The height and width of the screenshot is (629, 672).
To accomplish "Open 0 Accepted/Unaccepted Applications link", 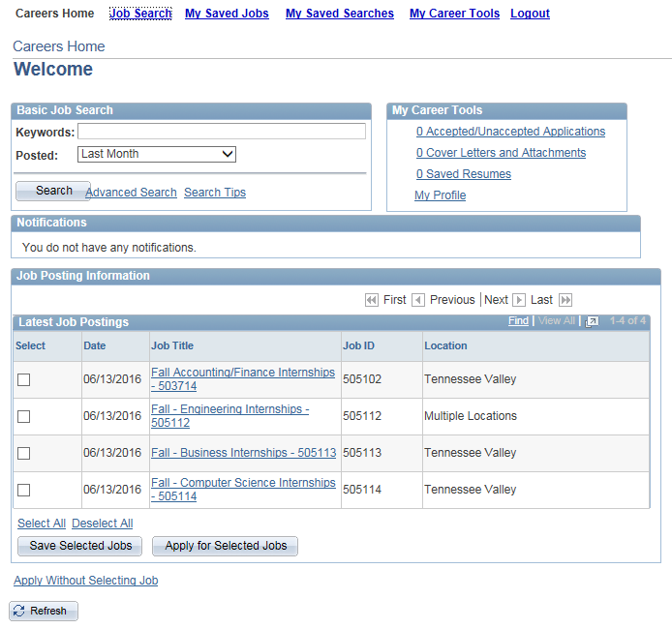I will 510,132.
